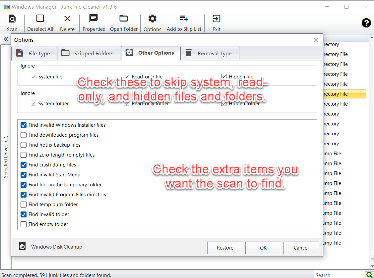The width and height of the screenshot is (374, 278).
Task: Enable Find empty folder option
Action: pos(23,224)
